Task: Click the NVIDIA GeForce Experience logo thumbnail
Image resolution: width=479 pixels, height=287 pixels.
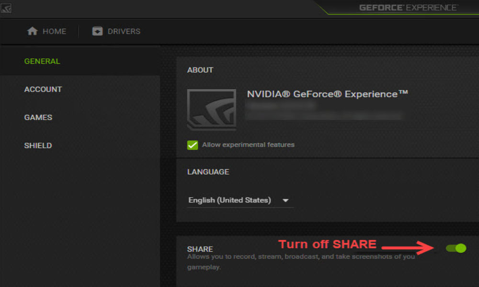Action: [x=212, y=110]
